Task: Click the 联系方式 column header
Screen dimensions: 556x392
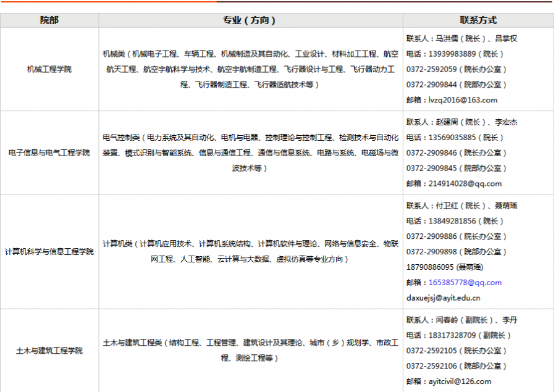Action: click(x=478, y=20)
